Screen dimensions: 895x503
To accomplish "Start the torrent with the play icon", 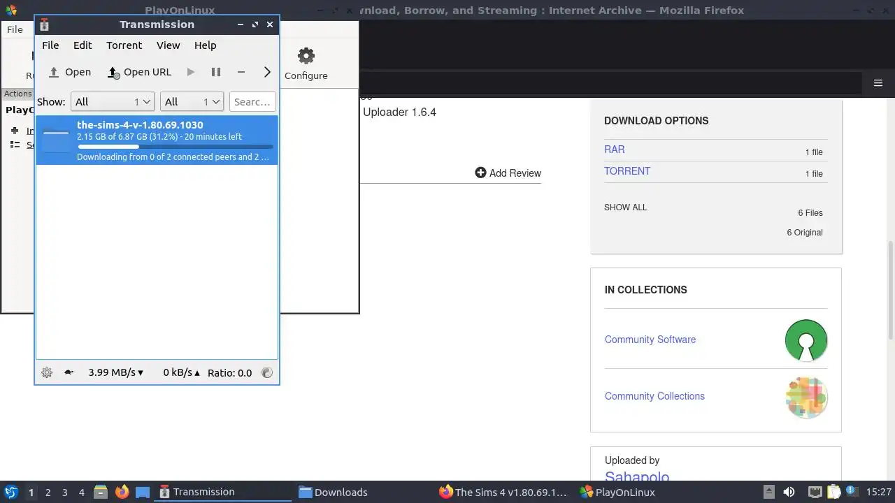I will (191, 72).
